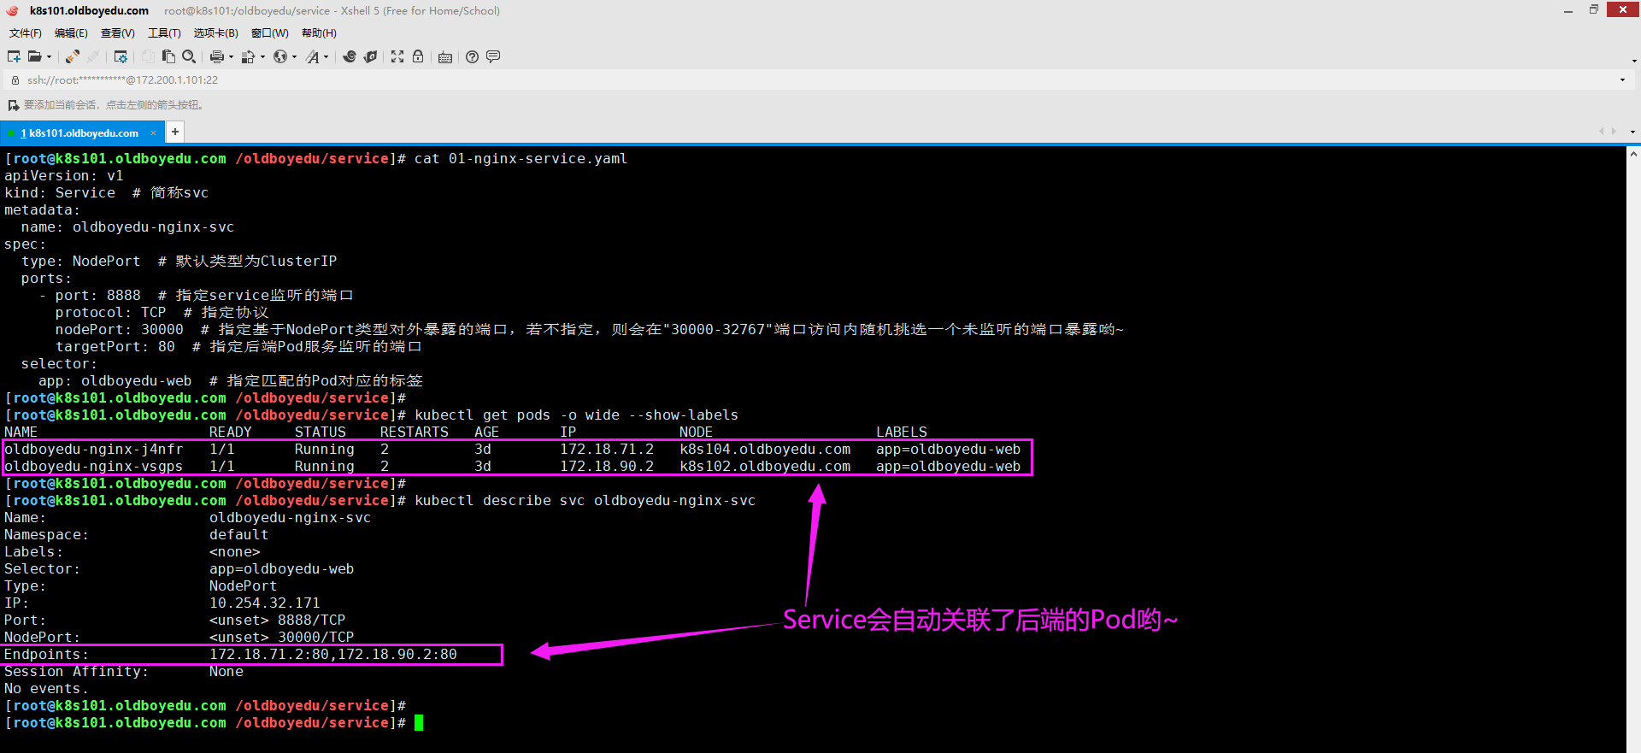Click endpoints '172.18.71.2:80,172.18.90.2:80'
Image resolution: width=1641 pixels, height=753 pixels.
(332, 655)
